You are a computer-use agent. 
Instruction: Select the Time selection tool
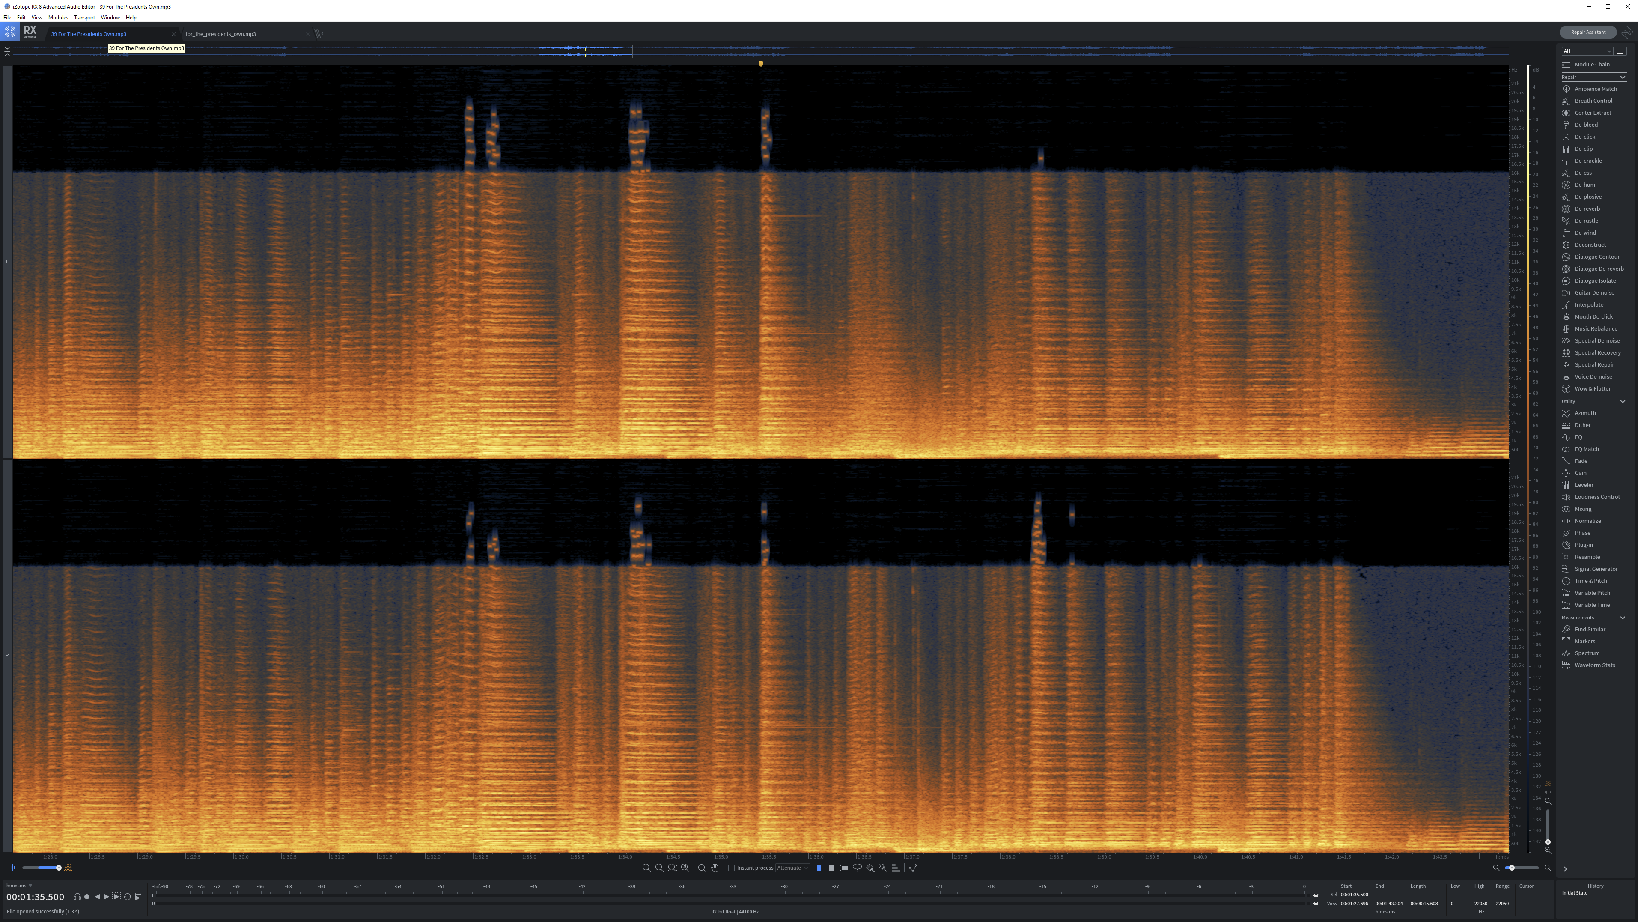coord(819,868)
